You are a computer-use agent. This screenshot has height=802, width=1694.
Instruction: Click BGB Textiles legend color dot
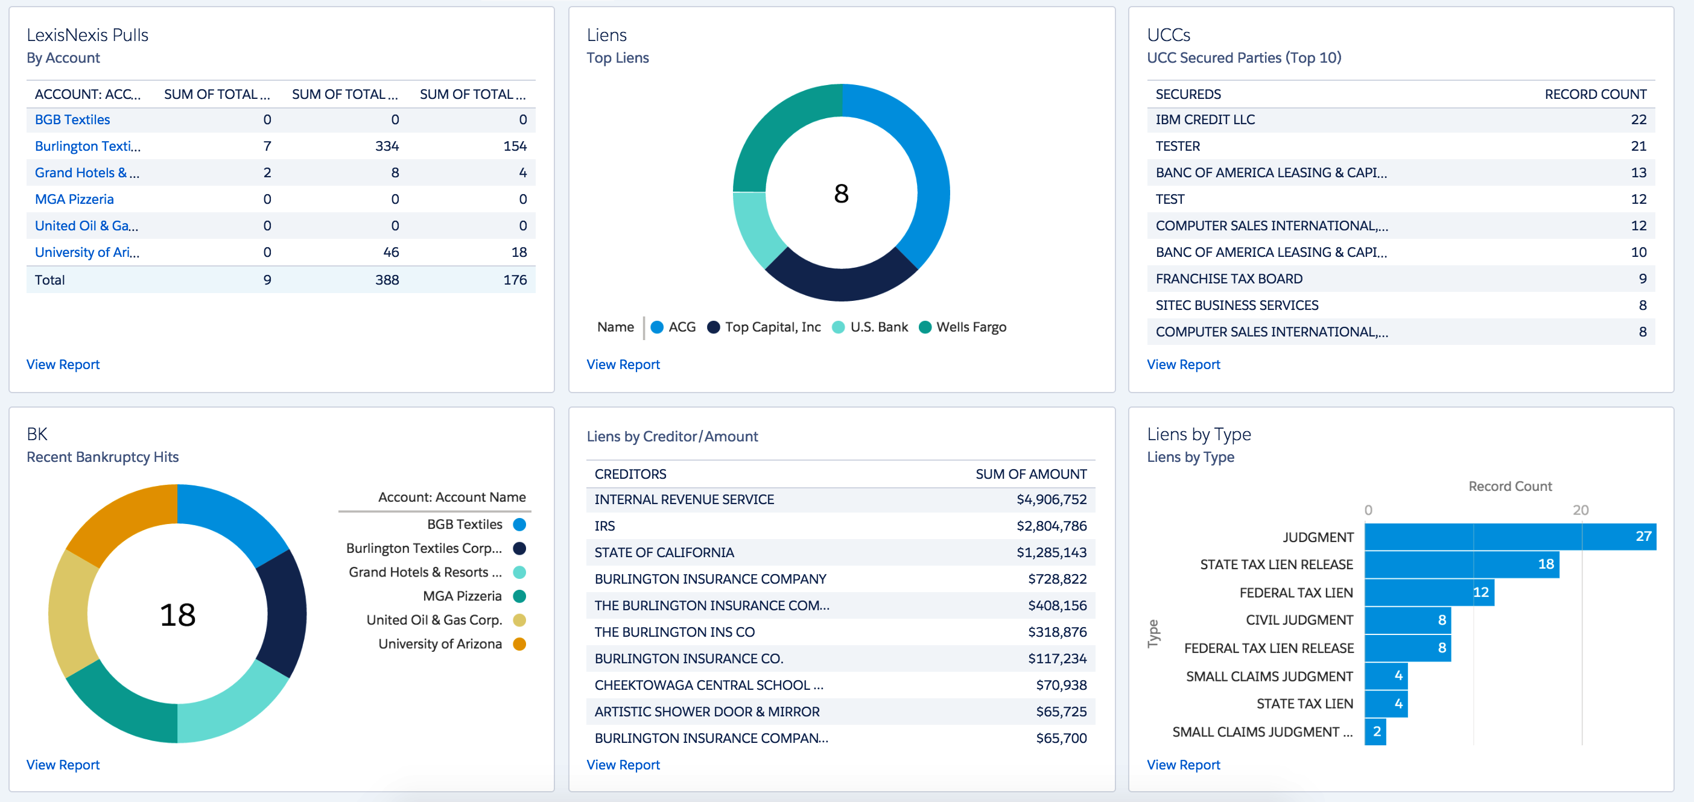(519, 524)
